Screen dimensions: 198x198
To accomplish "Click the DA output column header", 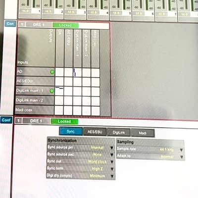I will [x=59, y=48].
